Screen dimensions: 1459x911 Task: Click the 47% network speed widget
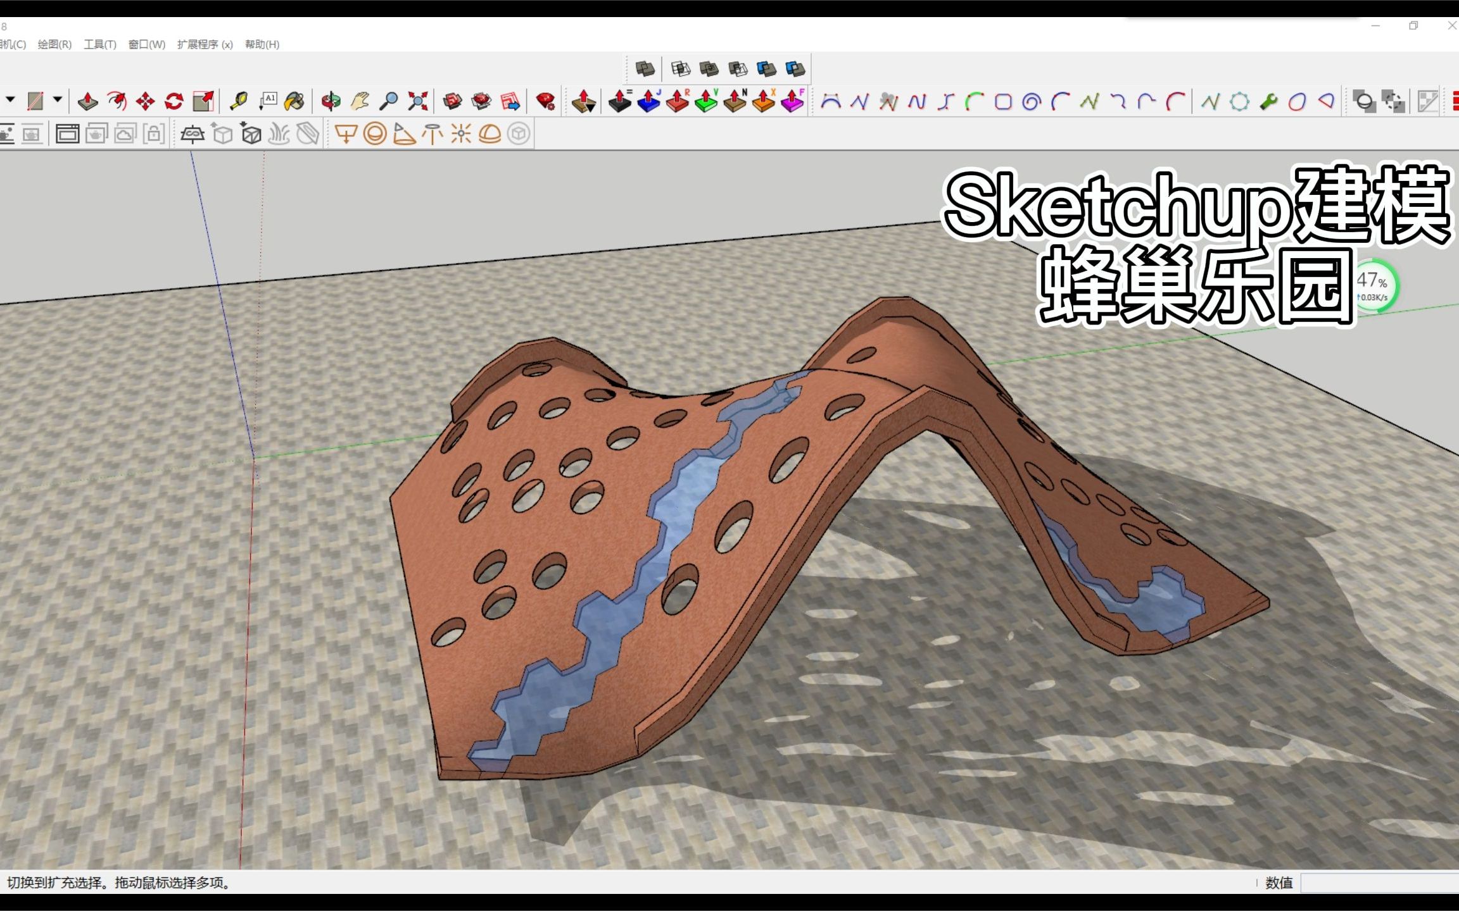(x=1373, y=287)
